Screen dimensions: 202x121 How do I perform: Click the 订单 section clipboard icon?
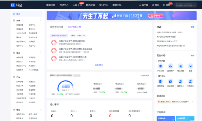click(14, 77)
